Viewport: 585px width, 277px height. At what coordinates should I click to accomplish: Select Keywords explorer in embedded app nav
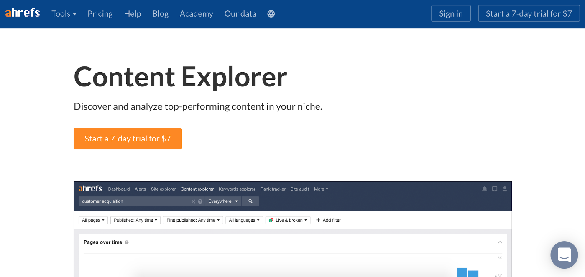(x=237, y=189)
